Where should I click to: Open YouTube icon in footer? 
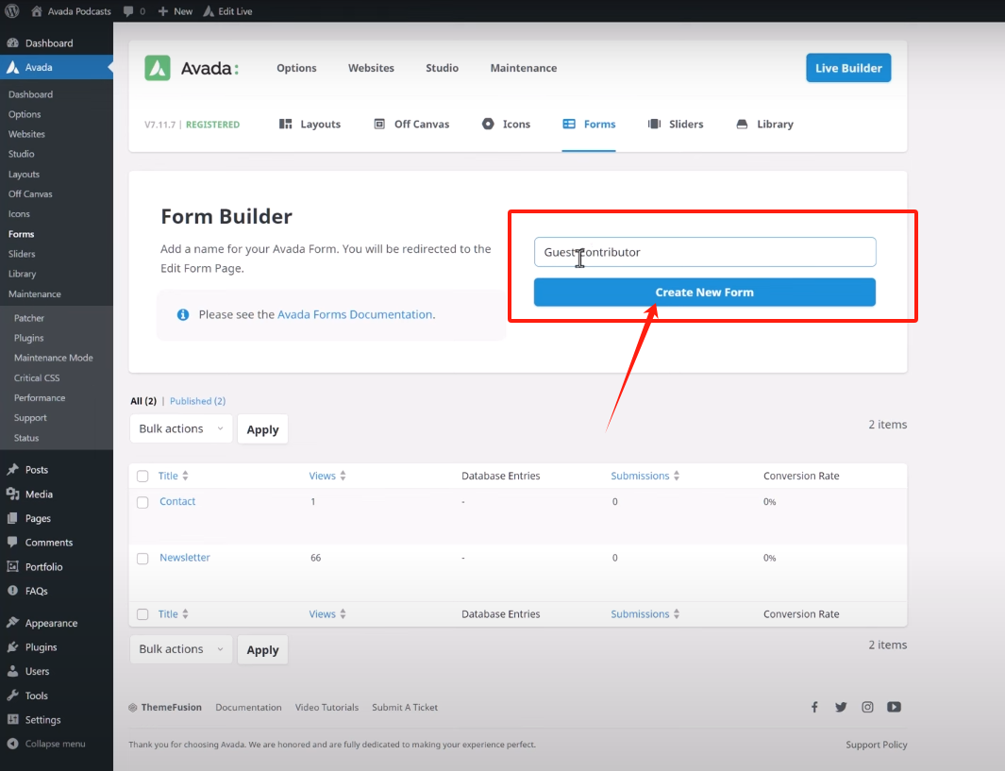coord(894,707)
